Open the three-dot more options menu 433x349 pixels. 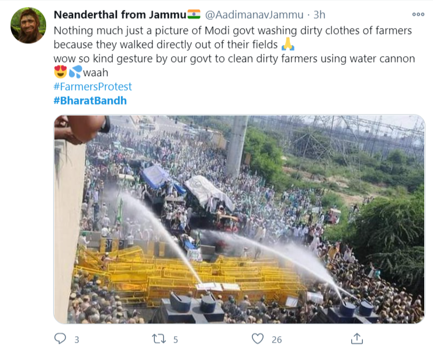click(418, 15)
